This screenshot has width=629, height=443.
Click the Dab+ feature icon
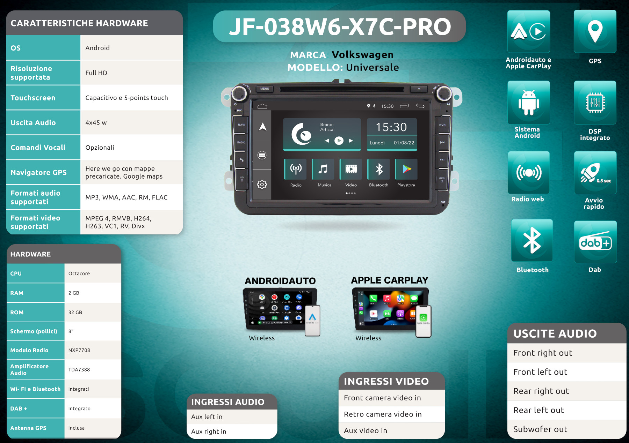[595, 242]
